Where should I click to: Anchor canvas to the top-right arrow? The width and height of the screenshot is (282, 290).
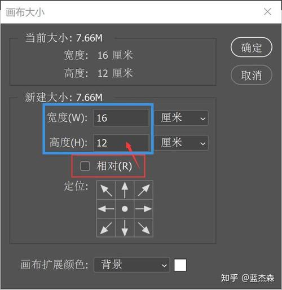pyautogui.click(x=143, y=190)
